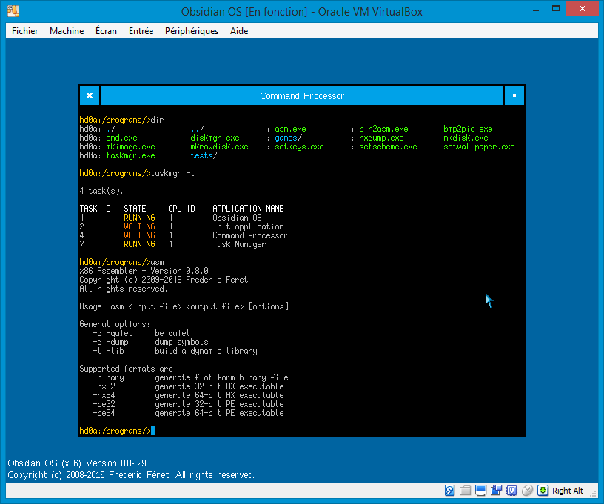Maximize the VirtualBox window
The width and height of the screenshot is (604, 504).
pyautogui.click(x=556, y=9)
